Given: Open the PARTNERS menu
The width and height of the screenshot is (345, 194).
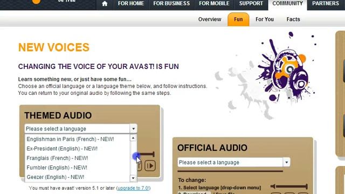Looking at the screenshot, I should point(326,4).
